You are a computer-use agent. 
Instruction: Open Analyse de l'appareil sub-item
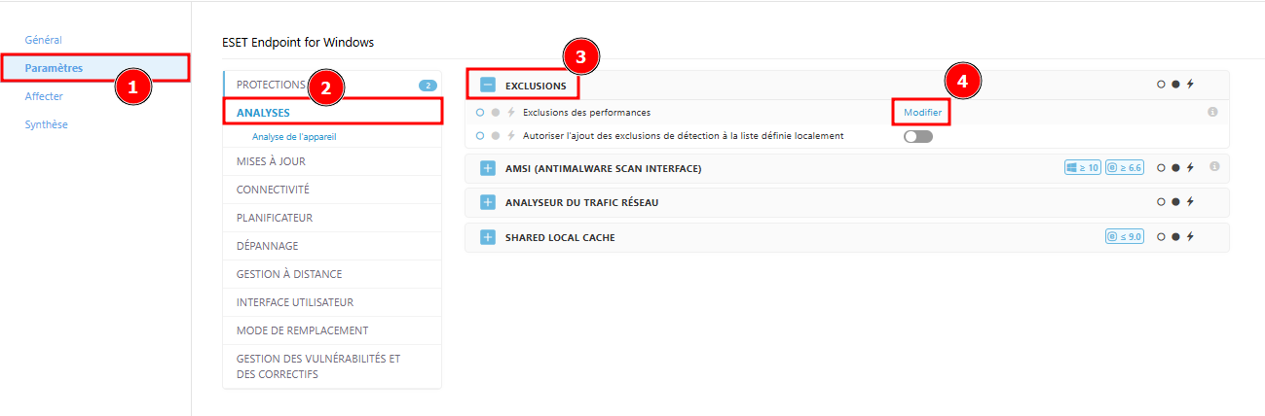(294, 137)
